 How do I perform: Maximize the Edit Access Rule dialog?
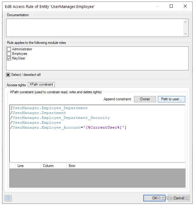[x=171, y=6]
